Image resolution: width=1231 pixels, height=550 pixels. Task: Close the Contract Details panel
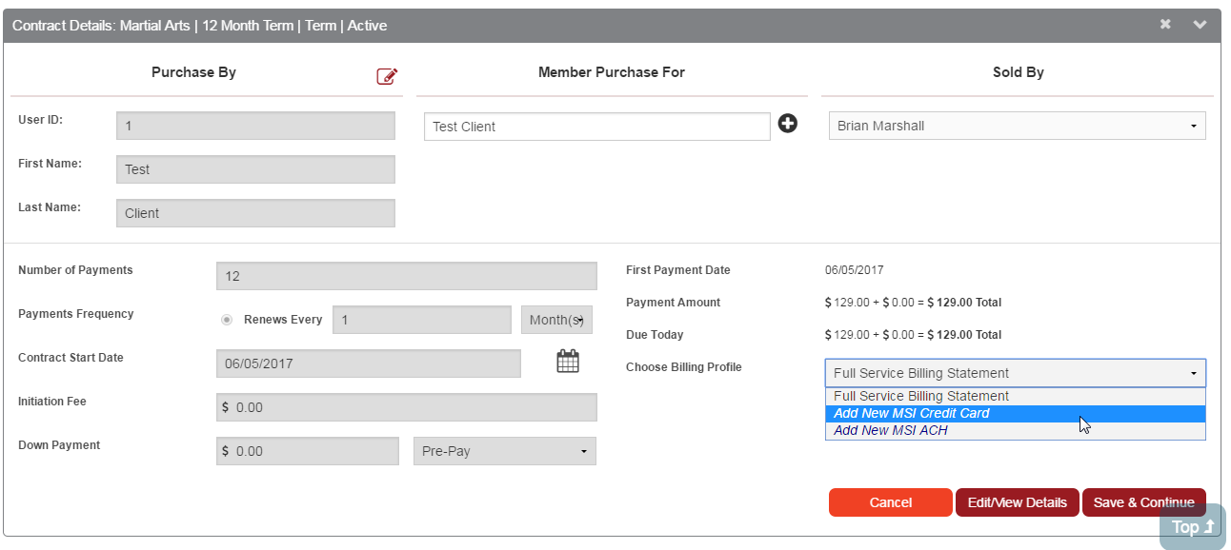tap(1165, 25)
